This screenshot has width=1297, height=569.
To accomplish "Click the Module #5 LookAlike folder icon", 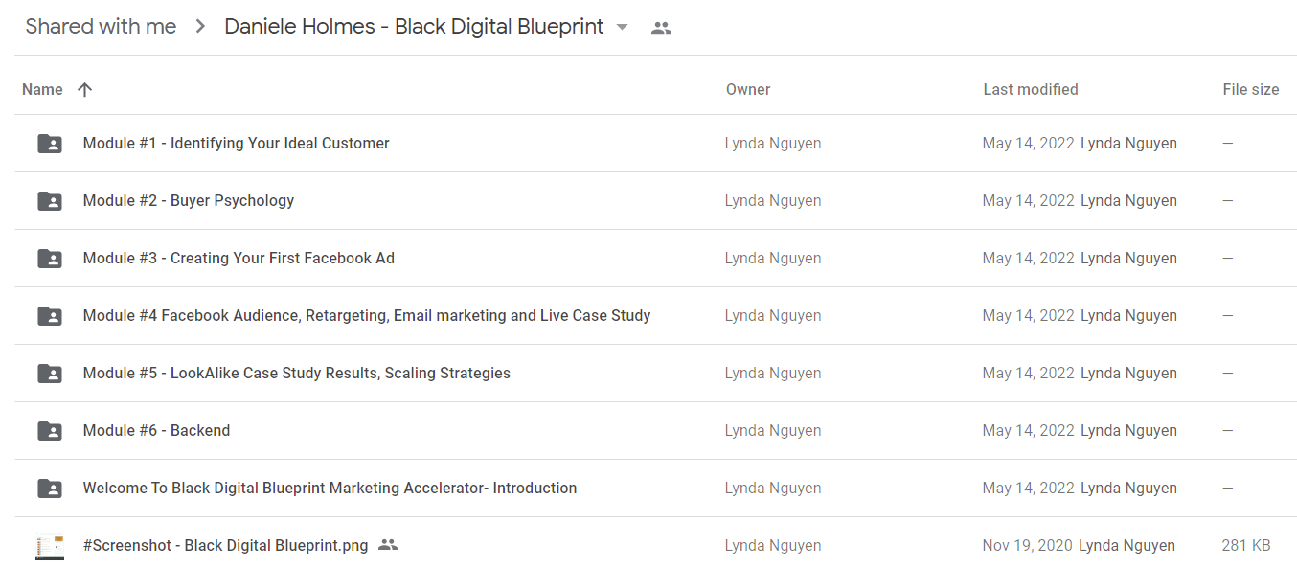I will click(x=50, y=374).
